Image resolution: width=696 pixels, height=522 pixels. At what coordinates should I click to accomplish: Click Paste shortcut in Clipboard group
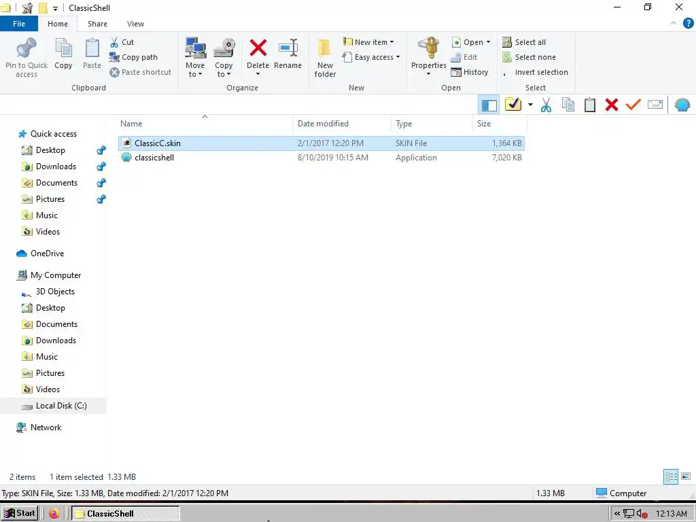[140, 72]
